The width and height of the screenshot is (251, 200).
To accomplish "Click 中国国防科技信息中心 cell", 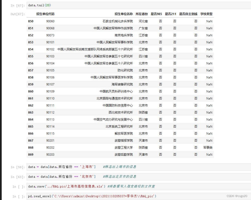I will click(x=118, y=106).
